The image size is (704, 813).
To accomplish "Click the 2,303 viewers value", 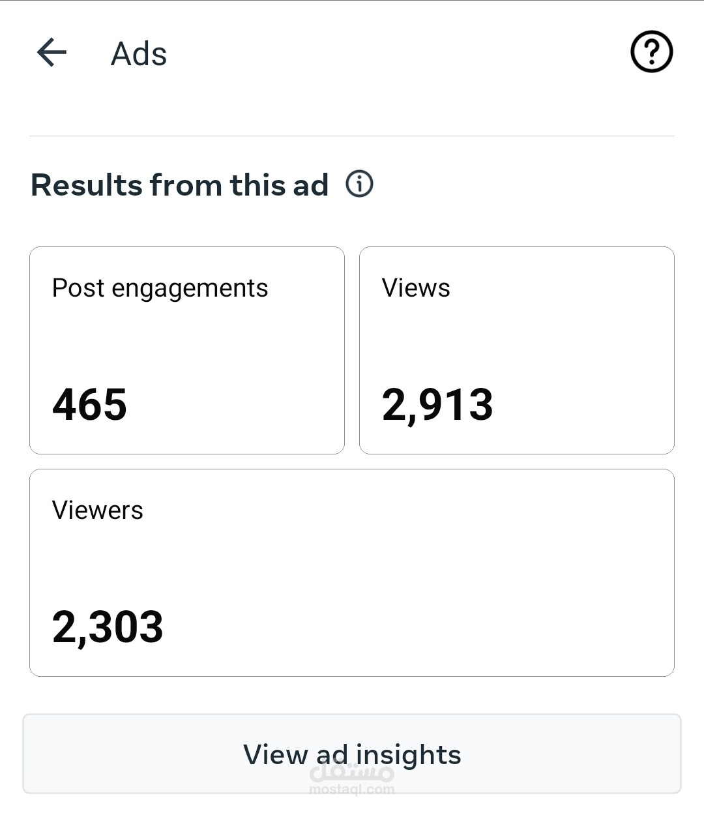I will [108, 627].
